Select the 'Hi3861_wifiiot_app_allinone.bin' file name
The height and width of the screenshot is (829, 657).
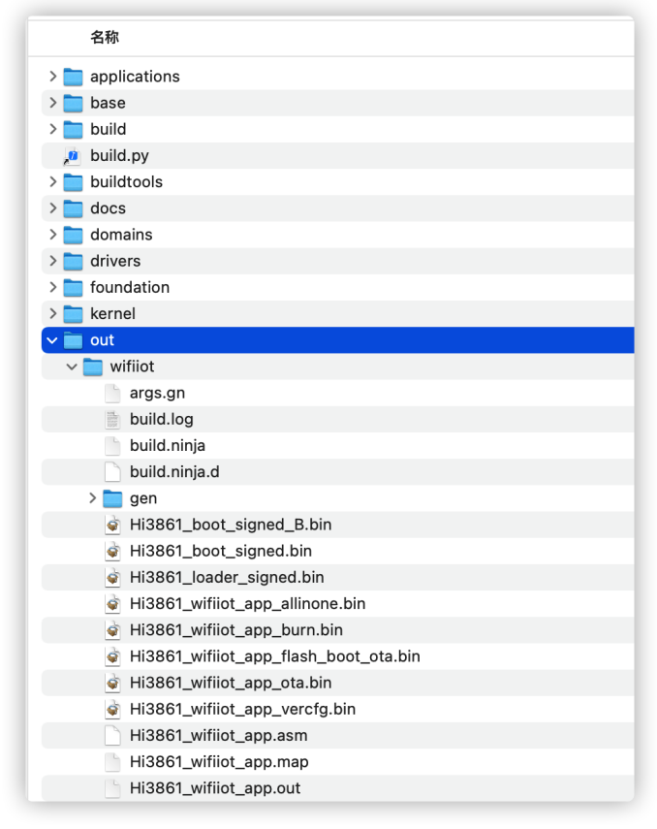[247, 604]
